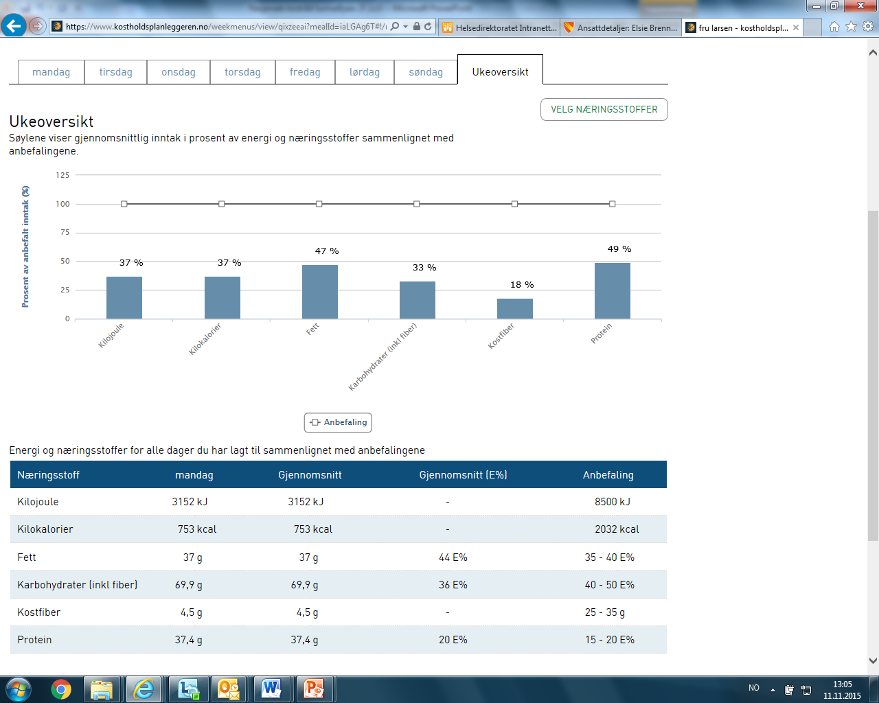Select the søndag tab

pyautogui.click(x=426, y=72)
